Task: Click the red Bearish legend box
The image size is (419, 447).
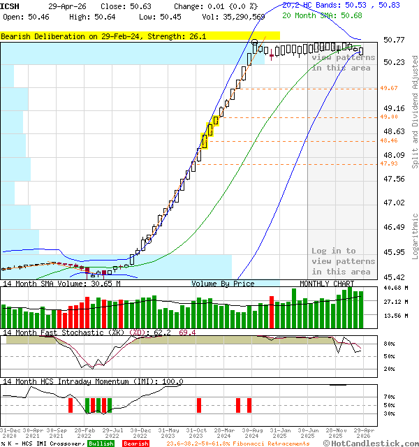Action: coord(136,444)
